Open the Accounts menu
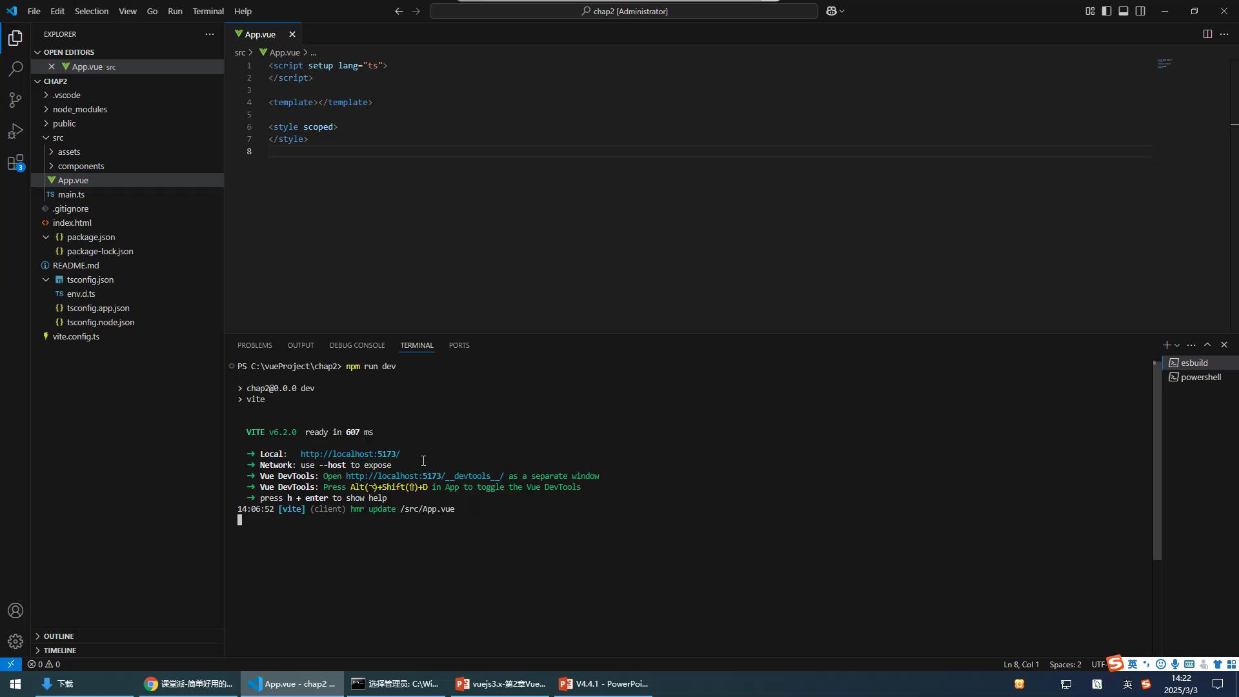The image size is (1239, 697). [x=15, y=611]
